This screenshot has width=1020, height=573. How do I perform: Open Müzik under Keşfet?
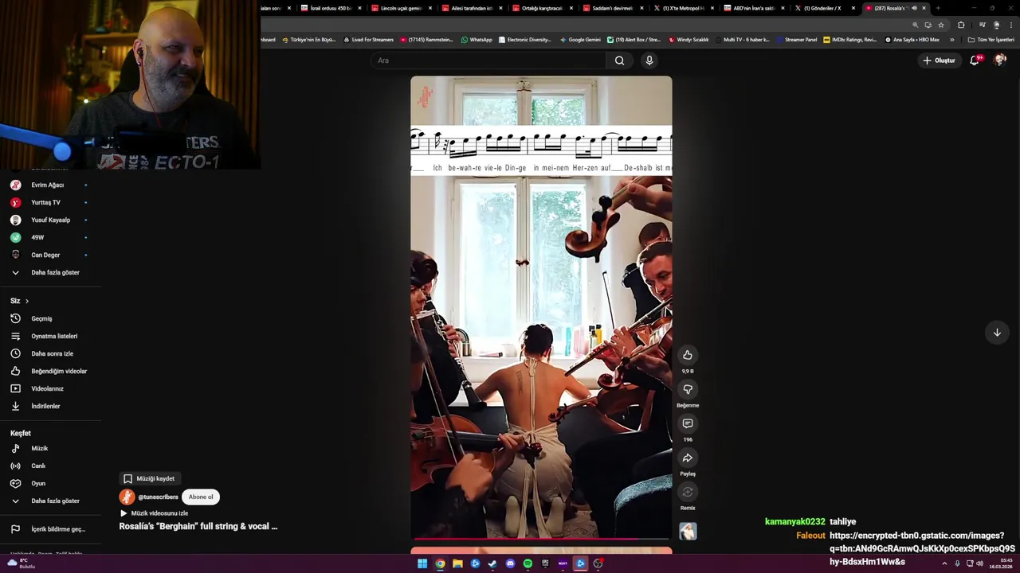(50, 448)
